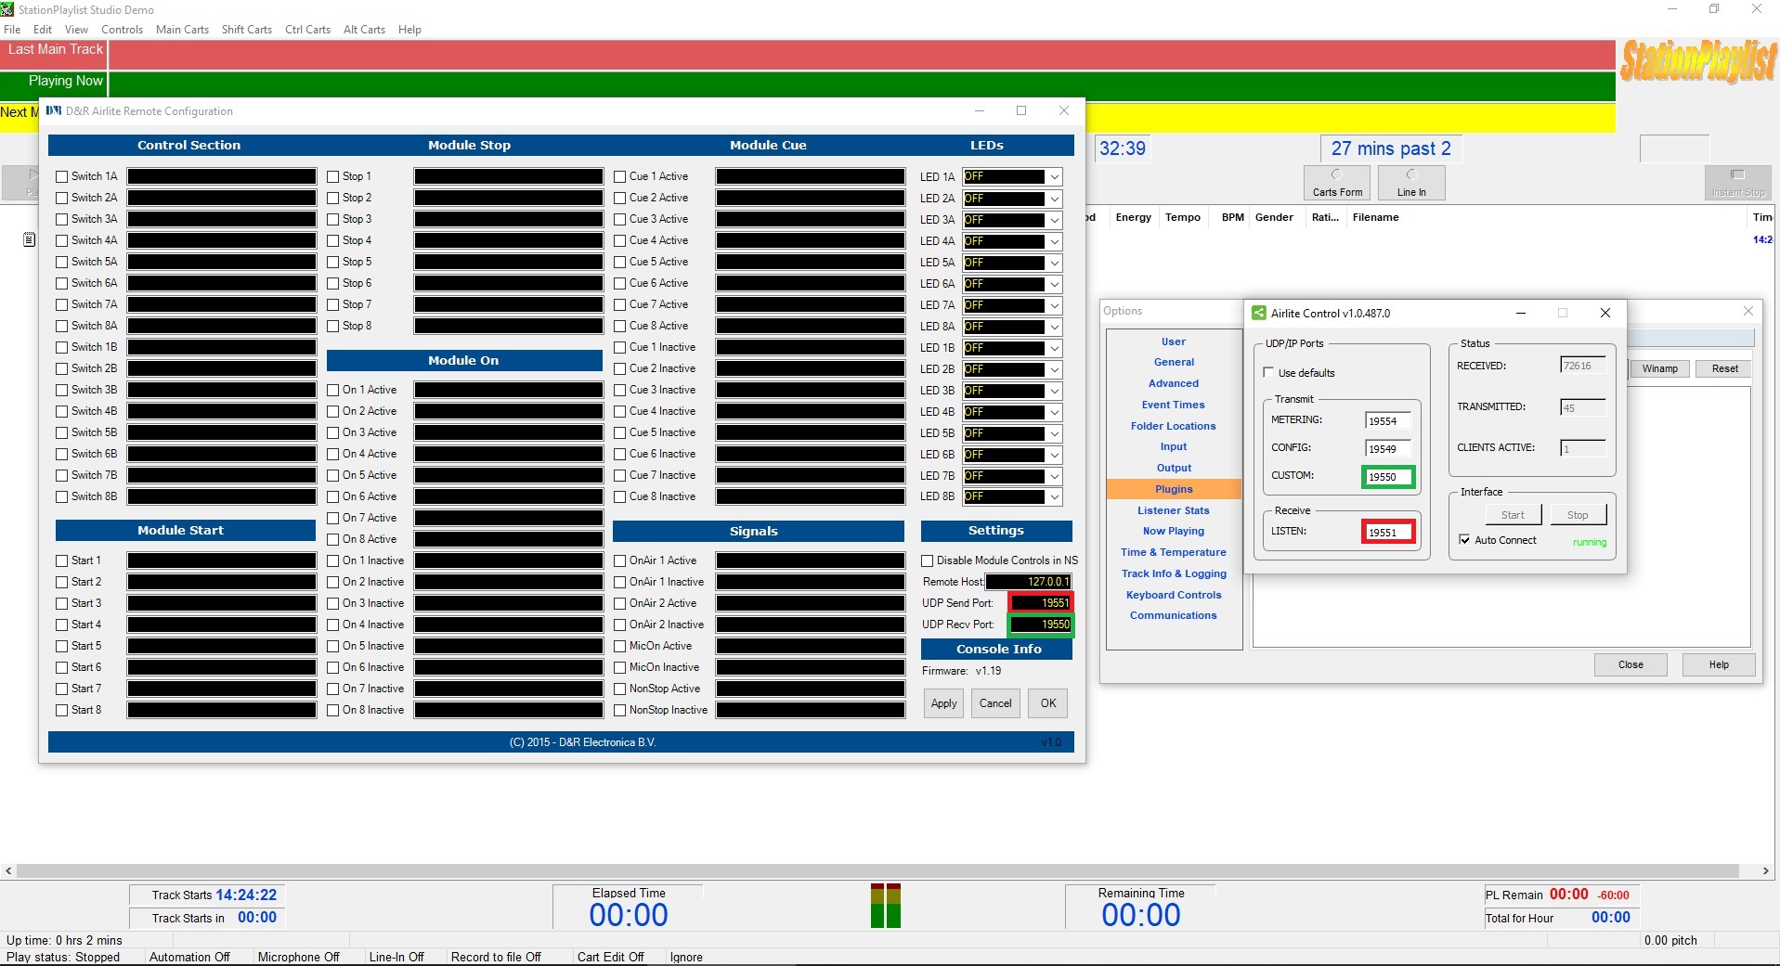Viewport: 1780px width, 966px height.
Task: Open the LED 8B dropdown
Action: (1054, 497)
